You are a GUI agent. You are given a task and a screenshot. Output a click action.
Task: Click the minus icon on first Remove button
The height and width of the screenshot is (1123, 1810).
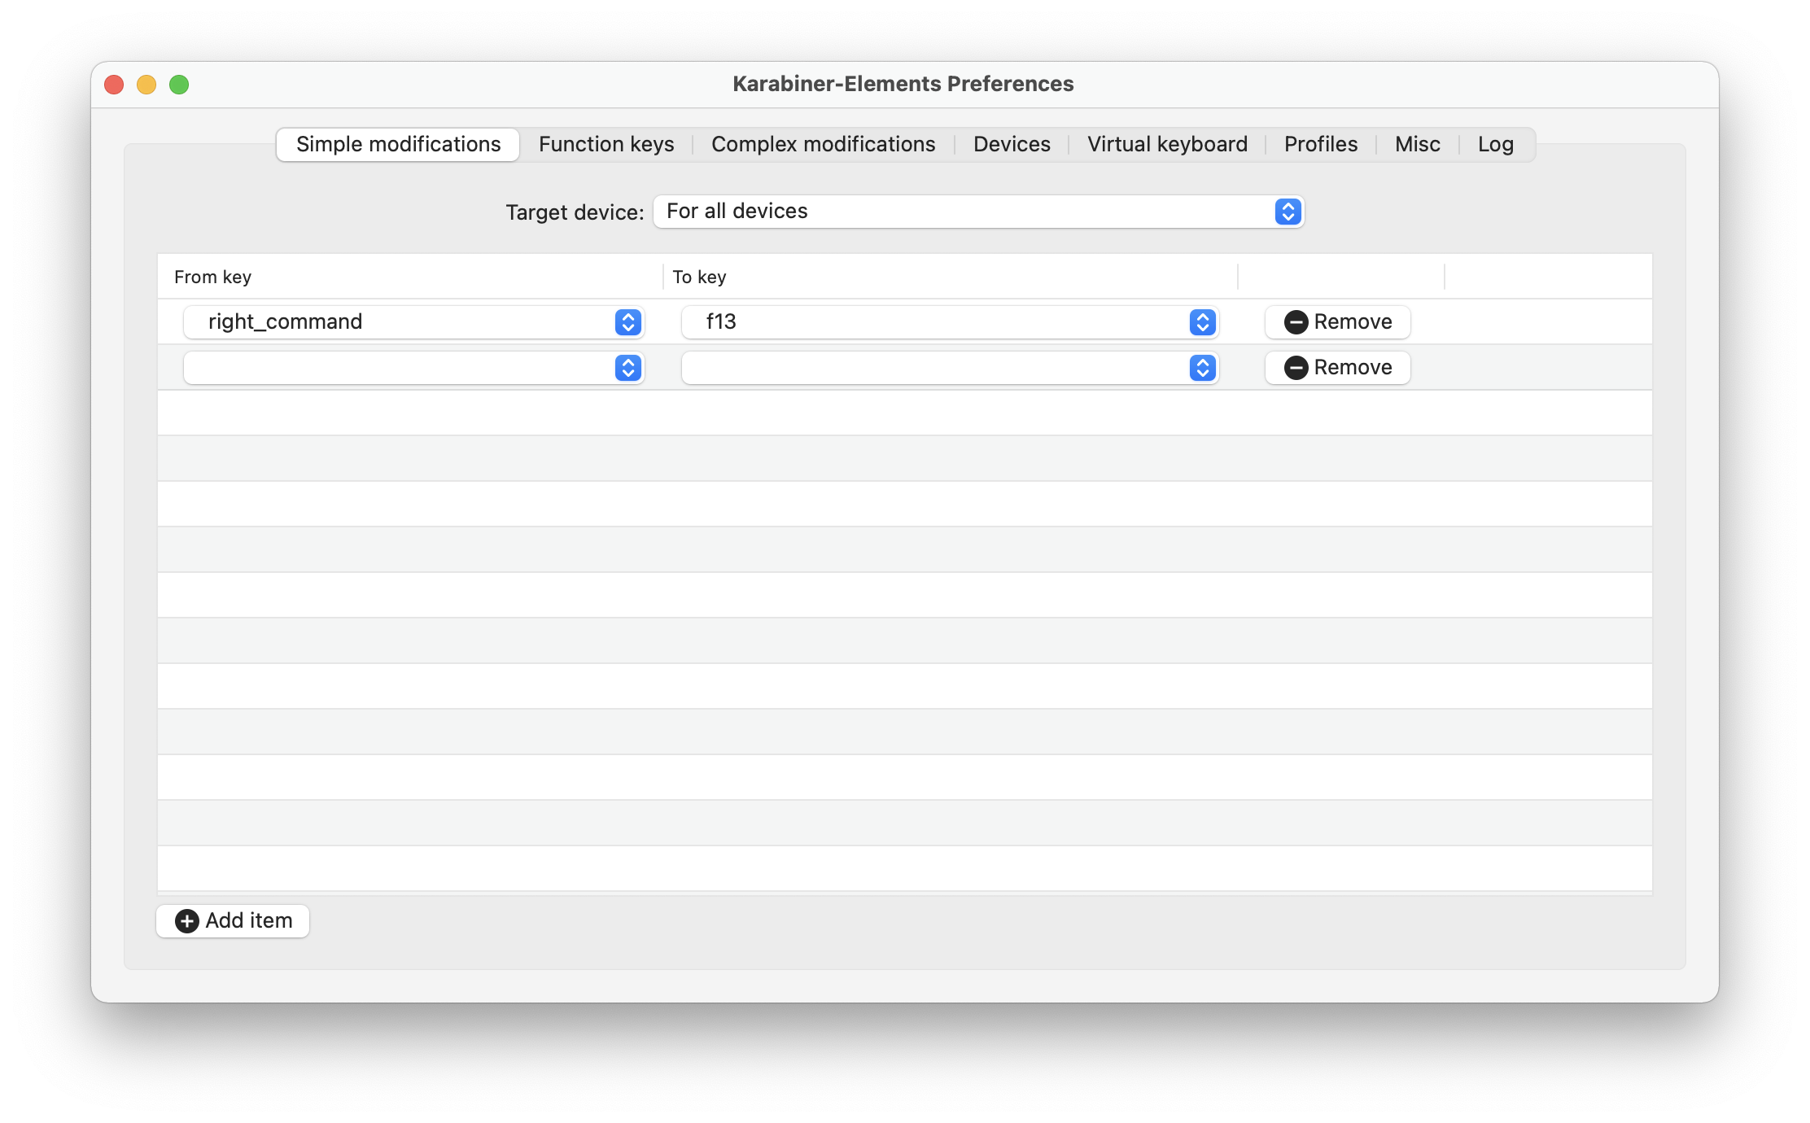click(1296, 322)
